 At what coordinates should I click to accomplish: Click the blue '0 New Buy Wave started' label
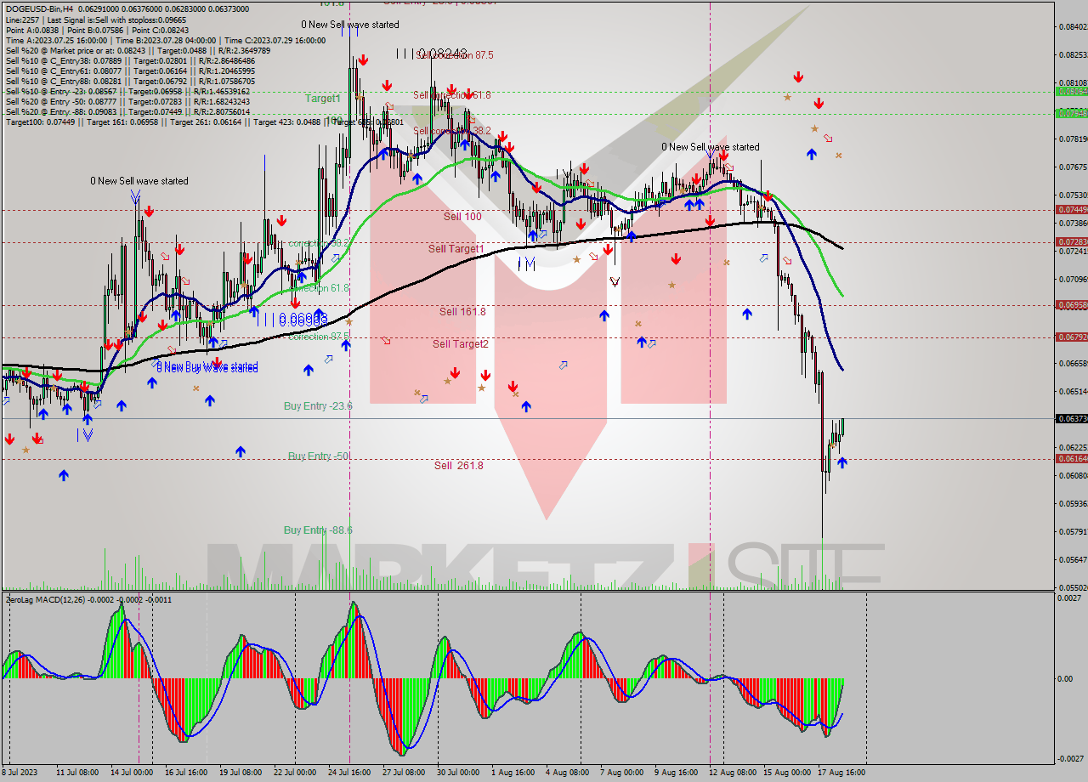coord(207,367)
